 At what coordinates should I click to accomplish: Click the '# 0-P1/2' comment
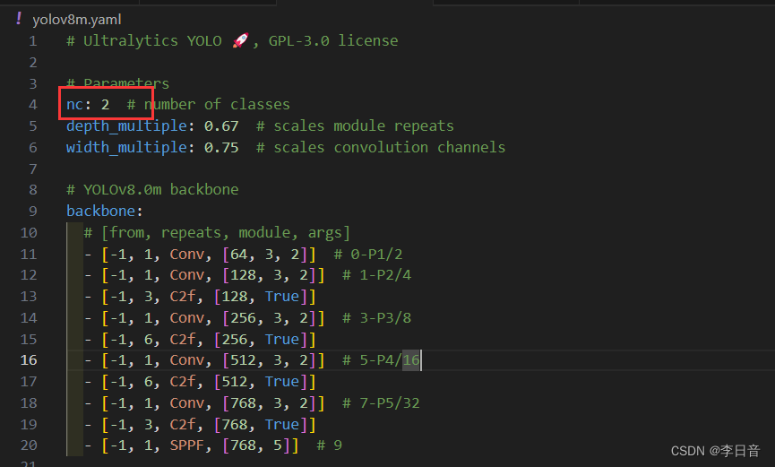coord(368,255)
